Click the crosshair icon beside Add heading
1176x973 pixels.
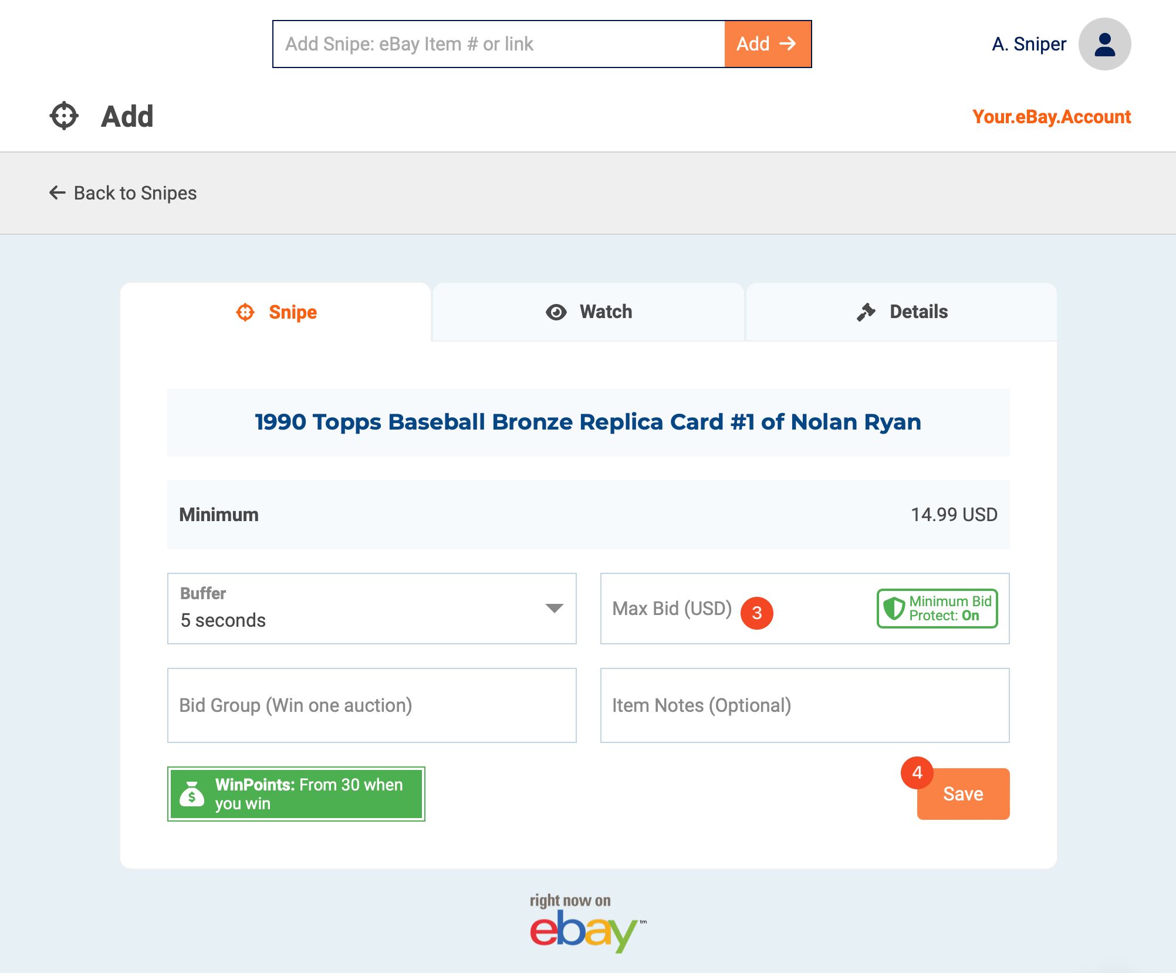[64, 116]
